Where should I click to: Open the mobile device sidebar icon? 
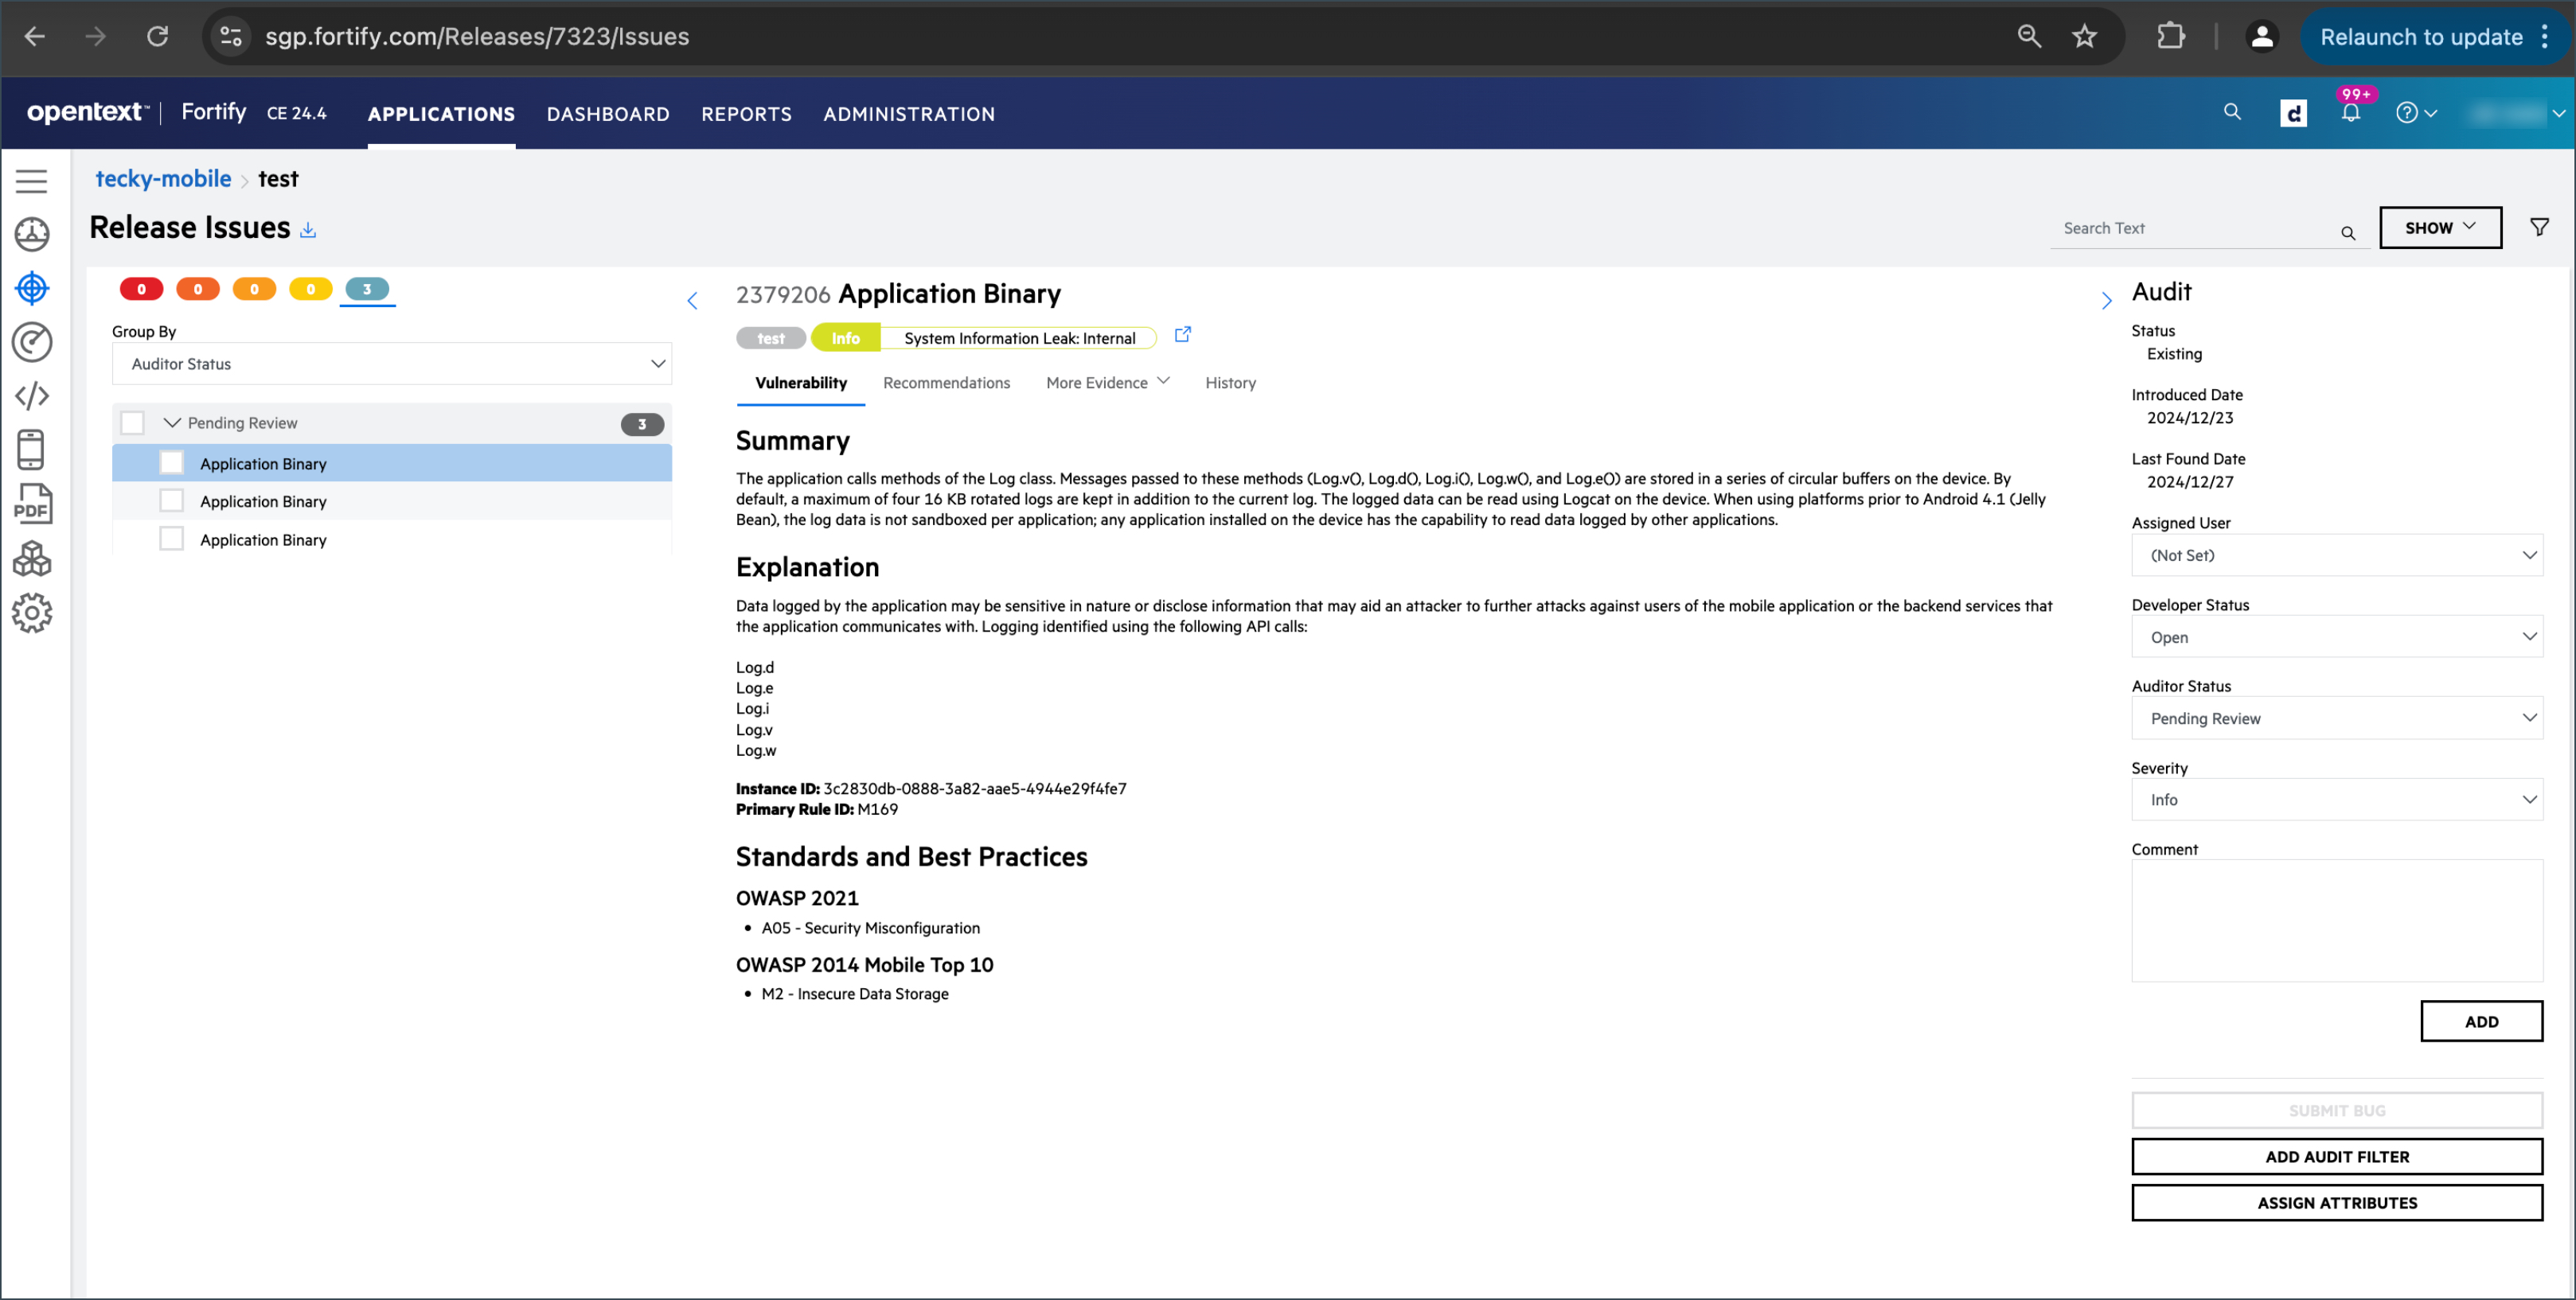pos(32,450)
